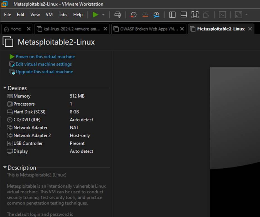
Task: Toggle the library sidebar view icon
Action: (172, 15)
